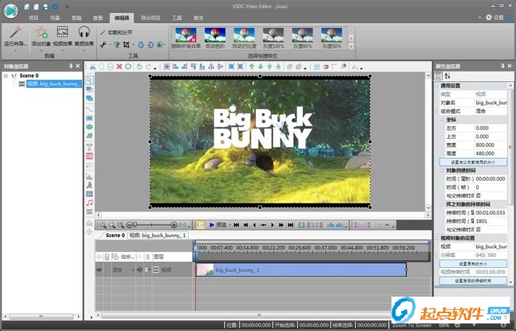Click the zoom-out magnifier on timeline toolbar

[112, 225]
